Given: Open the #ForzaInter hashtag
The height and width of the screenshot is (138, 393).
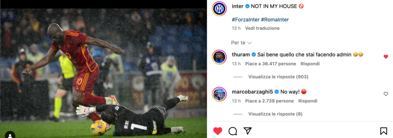Looking at the screenshot, I should coord(246,19).
